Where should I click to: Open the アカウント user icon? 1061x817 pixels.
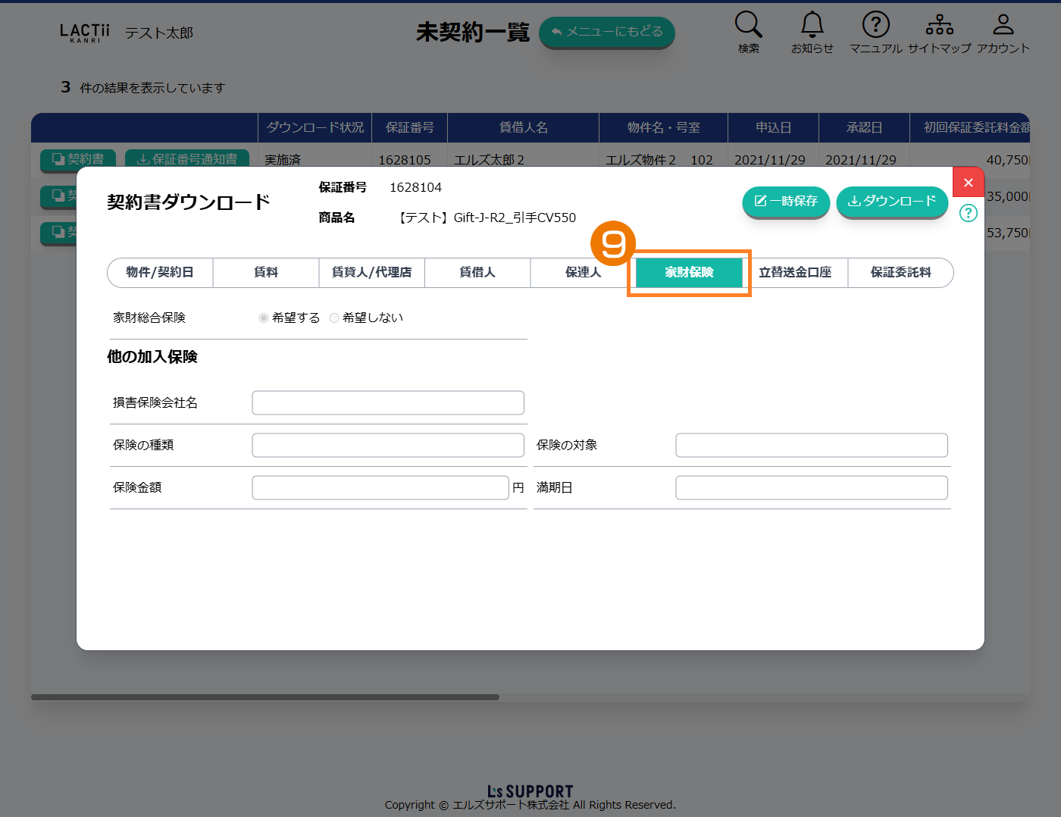click(1003, 25)
